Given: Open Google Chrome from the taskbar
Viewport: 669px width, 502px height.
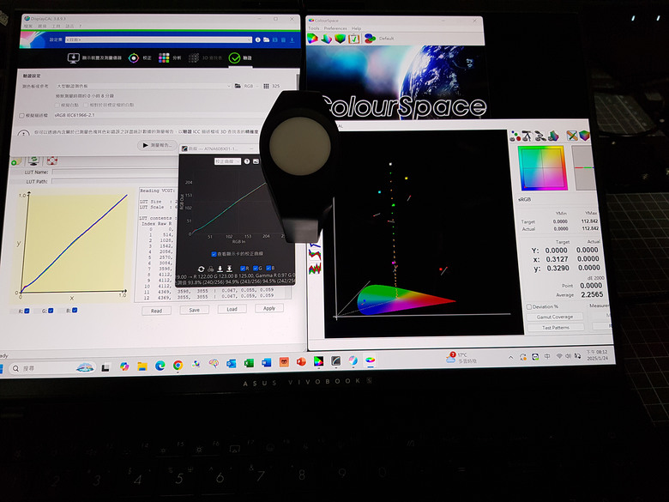Looking at the screenshot, I should pyautogui.click(x=178, y=365).
